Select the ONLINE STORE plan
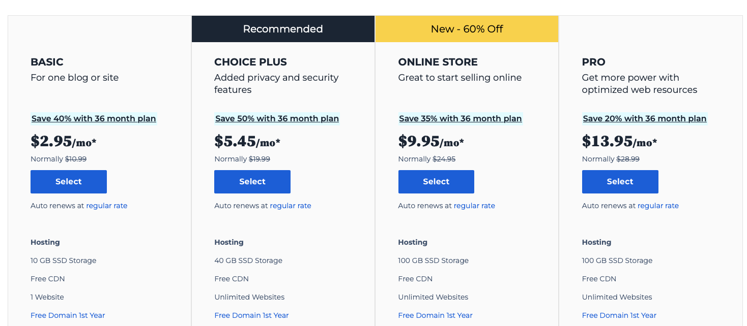Image resolution: width=747 pixels, height=326 pixels. pos(436,182)
